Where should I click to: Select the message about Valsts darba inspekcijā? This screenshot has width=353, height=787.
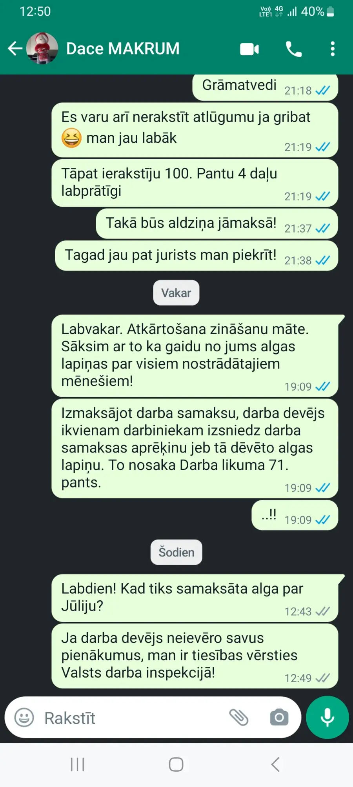click(x=195, y=656)
